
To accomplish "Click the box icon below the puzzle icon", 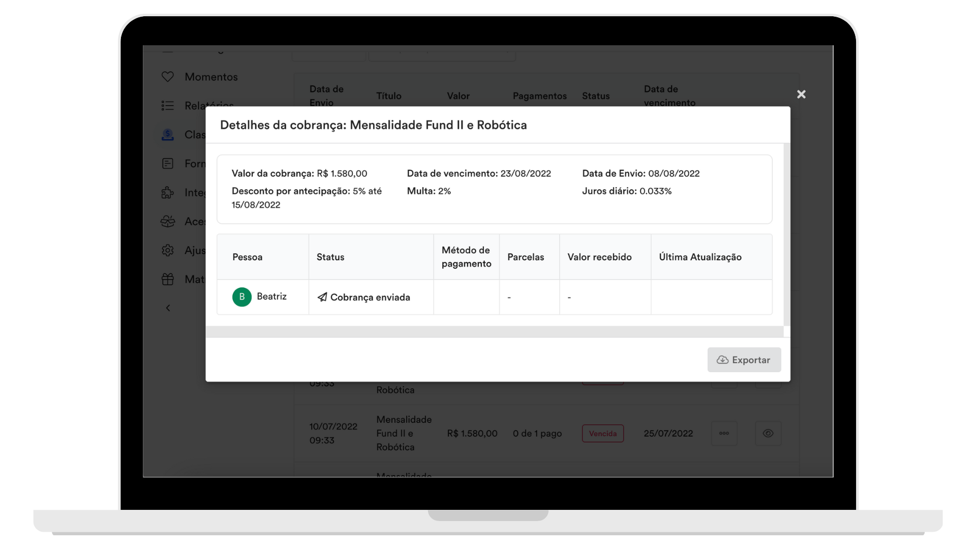I will pos(168,222).
